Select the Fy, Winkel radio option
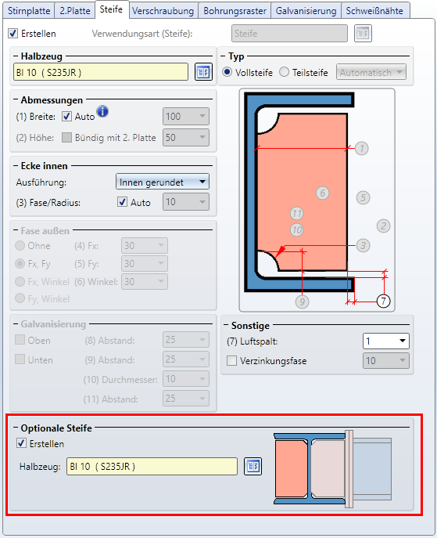The height and width of the screenshot is (538, 437). (x=20, y=298)
